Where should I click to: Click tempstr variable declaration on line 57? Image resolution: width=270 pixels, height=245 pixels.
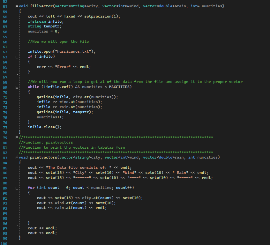pos(51,26)
